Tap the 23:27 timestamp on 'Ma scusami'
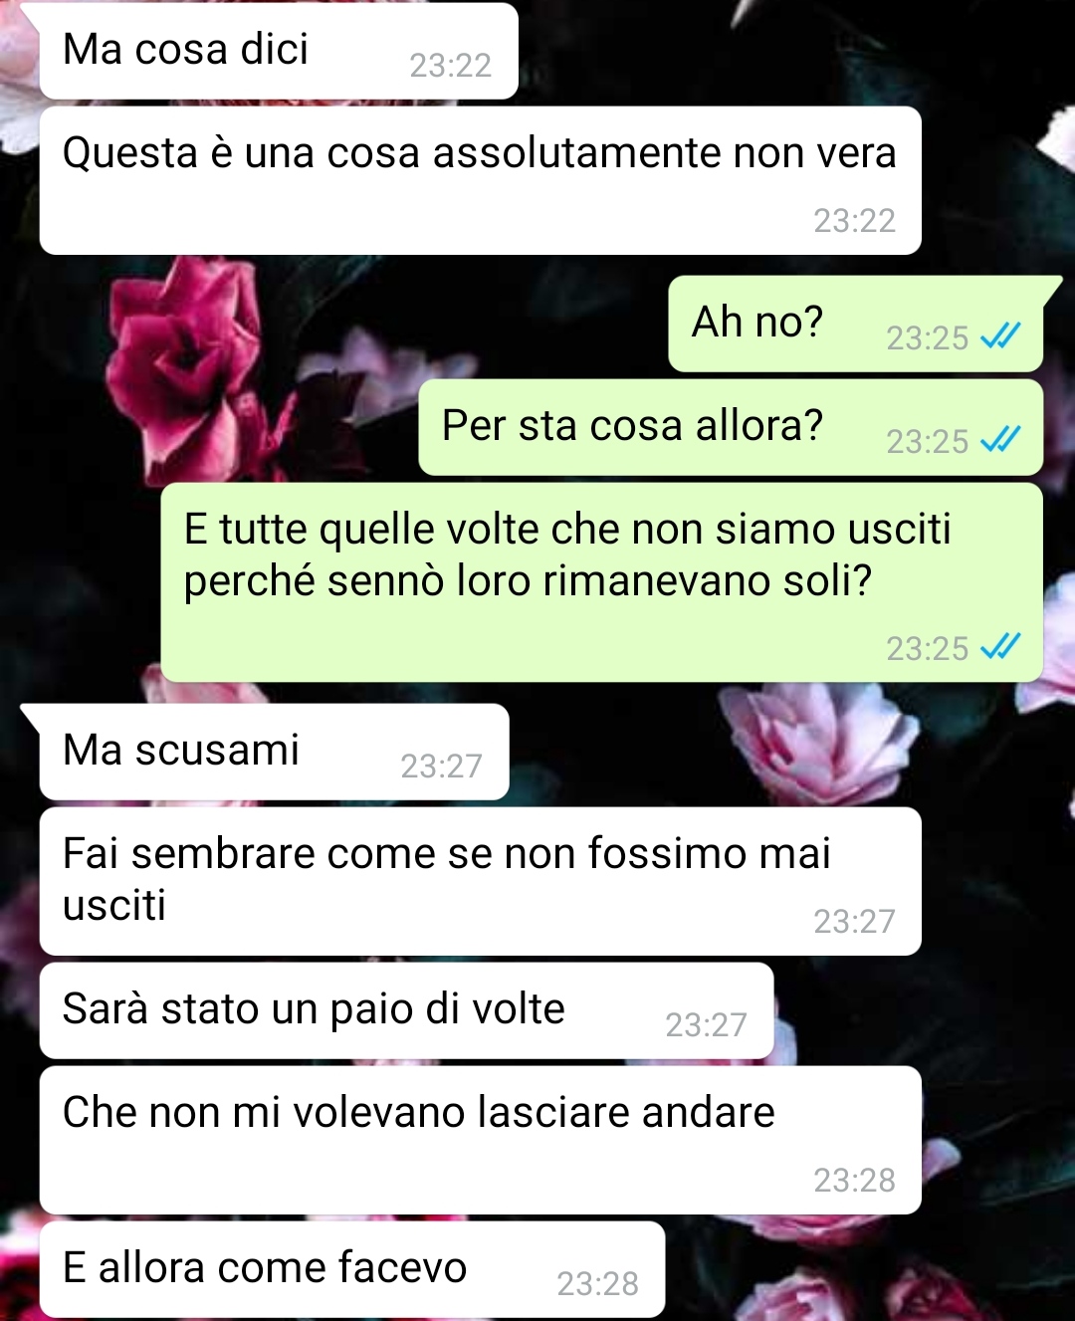This screenshot has height=1321, width=1075. [x=441, y=767]
